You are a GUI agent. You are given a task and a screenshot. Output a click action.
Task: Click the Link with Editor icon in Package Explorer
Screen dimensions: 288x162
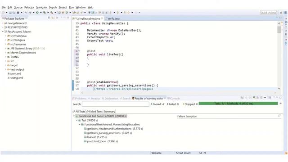coord(53,18)
